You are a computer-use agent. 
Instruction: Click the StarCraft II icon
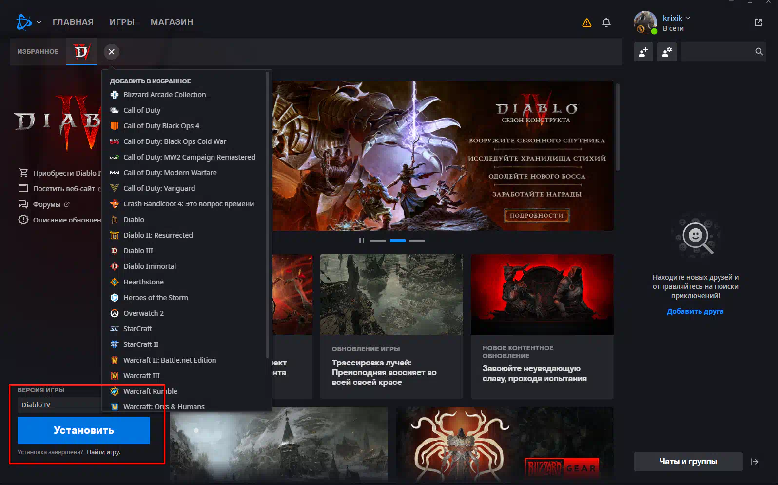click(115, 344)
